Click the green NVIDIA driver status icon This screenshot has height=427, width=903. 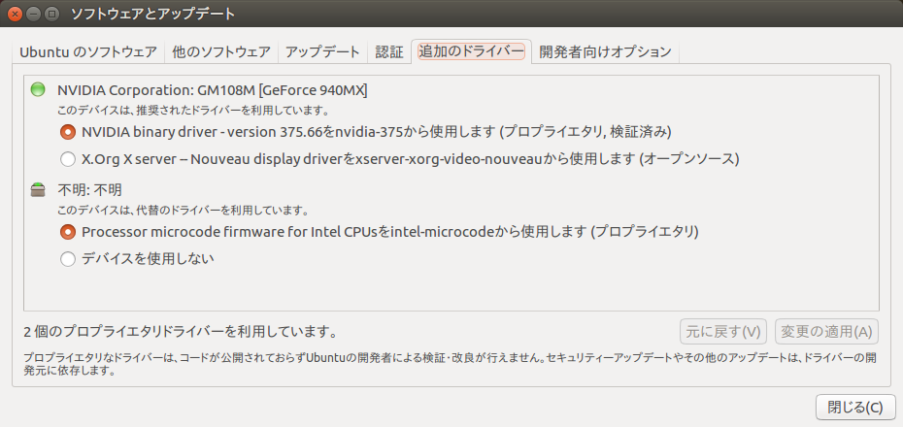pyautogui.click(x=38, y=90)
